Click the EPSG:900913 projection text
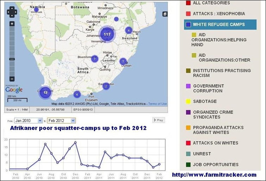This screenshot has height=181, width=266. tap(83, 110)
